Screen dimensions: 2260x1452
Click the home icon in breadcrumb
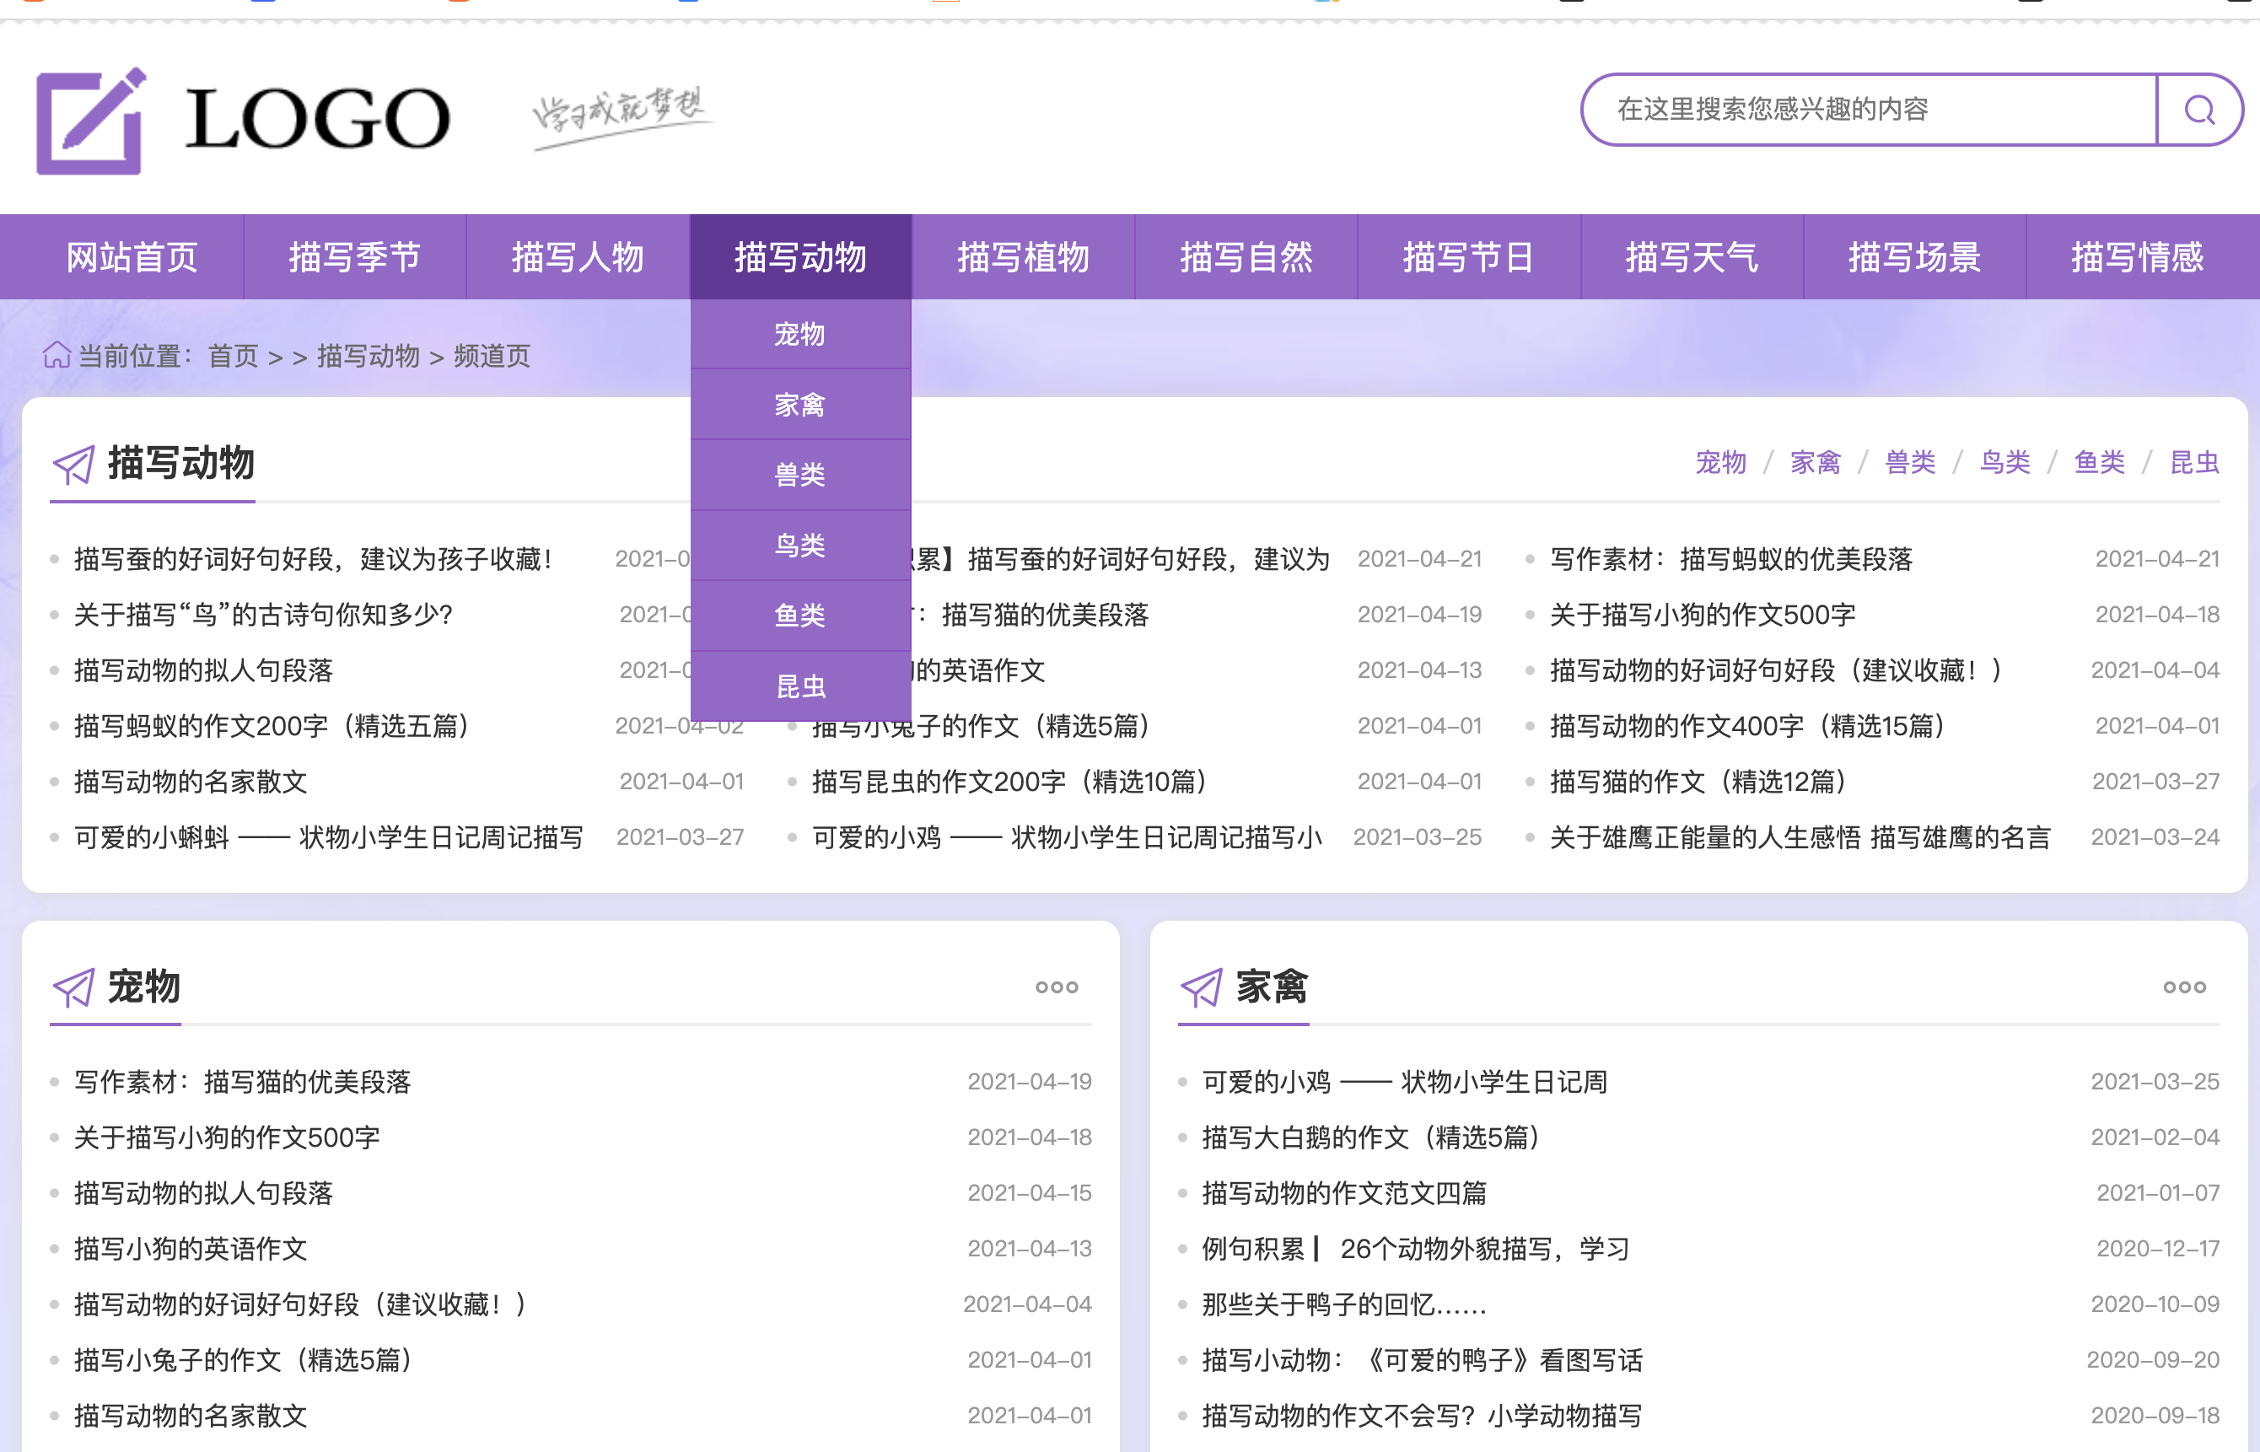pyautogui.click(x=56, y=356)
